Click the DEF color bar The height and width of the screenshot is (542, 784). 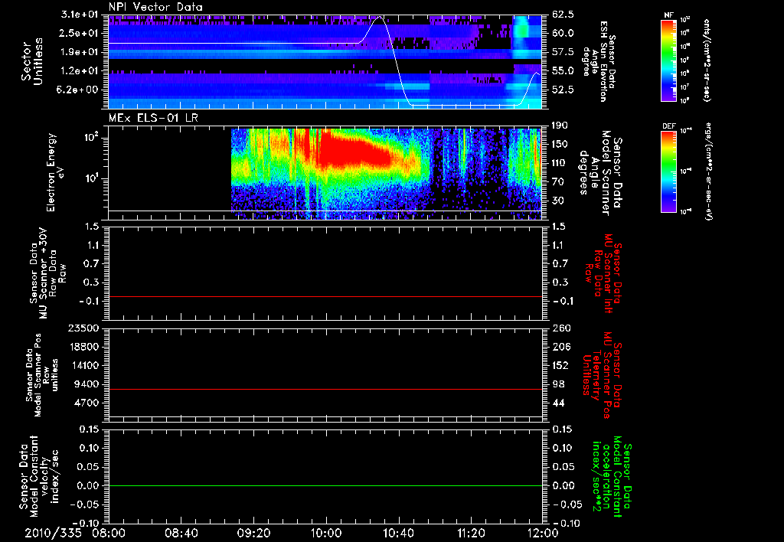[669, 171]
